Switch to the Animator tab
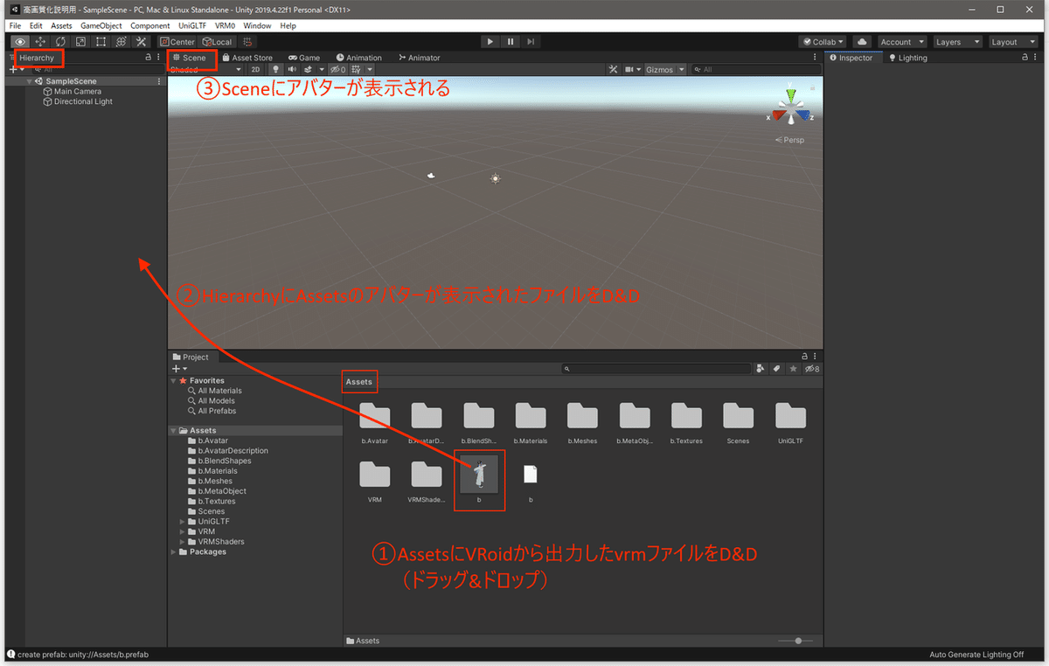This screenshot has width=1049, height=666. pyautogui.click(x=420, y=58)
